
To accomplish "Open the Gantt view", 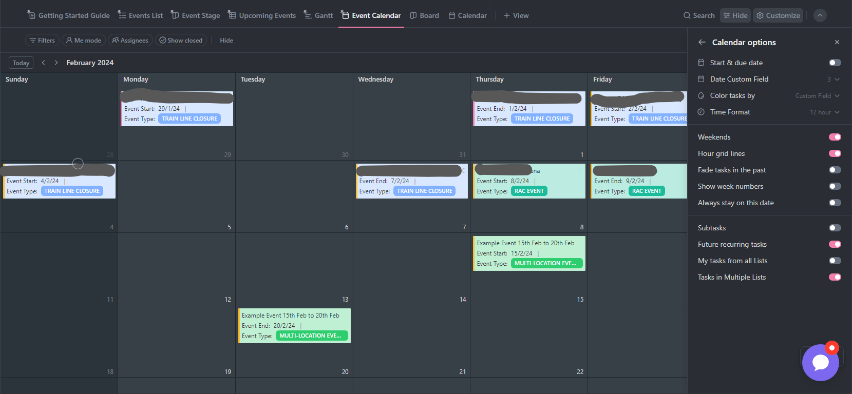I will click(318, 15).
